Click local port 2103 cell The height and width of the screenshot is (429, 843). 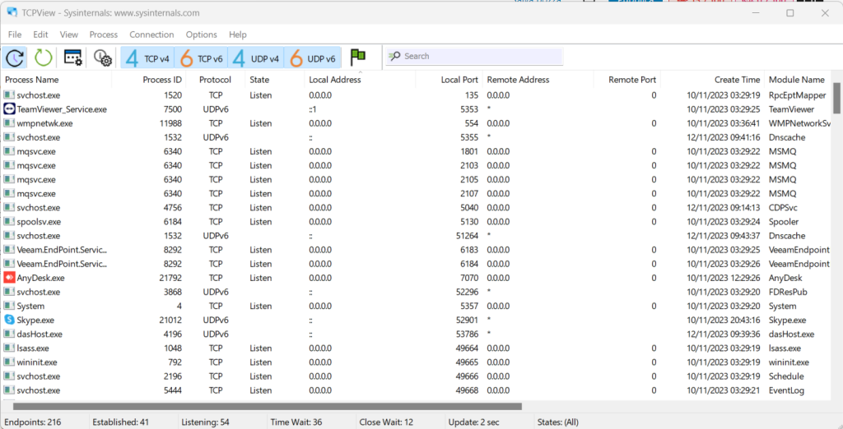469,165
